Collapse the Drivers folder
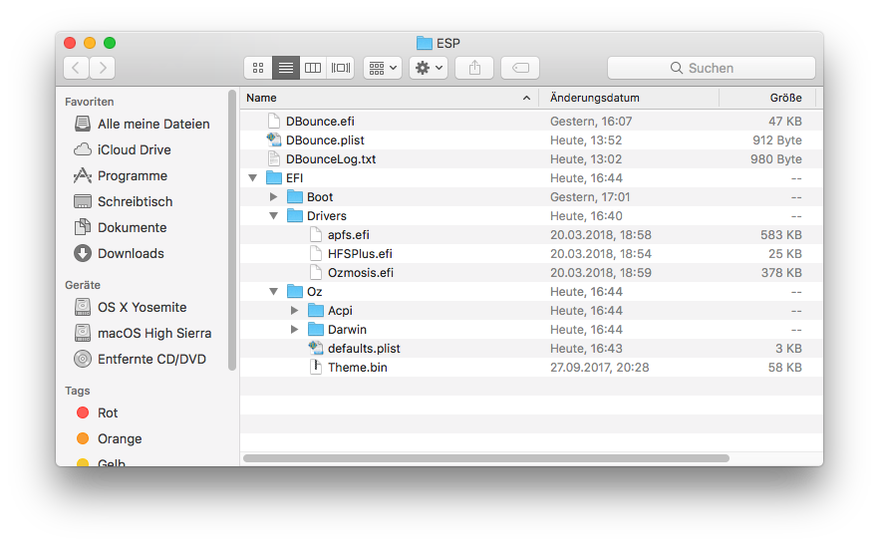The width and height of the screenshot is (879, 546). pos(273,216)
